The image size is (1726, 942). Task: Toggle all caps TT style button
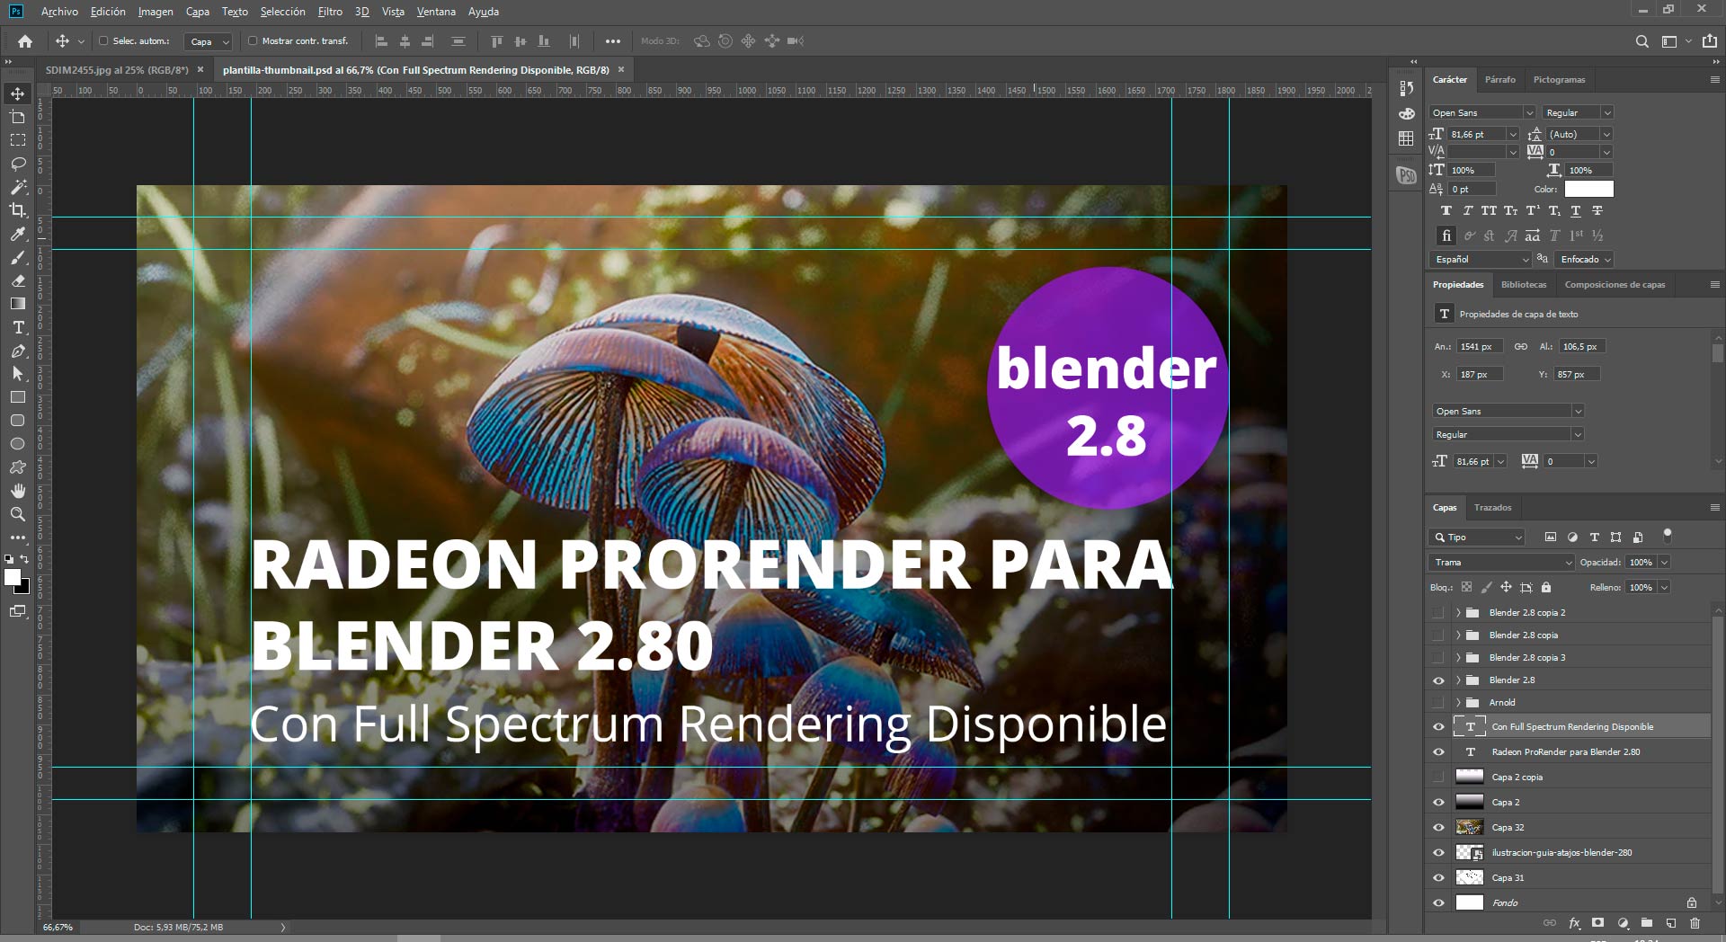(x=1489, y=211)
